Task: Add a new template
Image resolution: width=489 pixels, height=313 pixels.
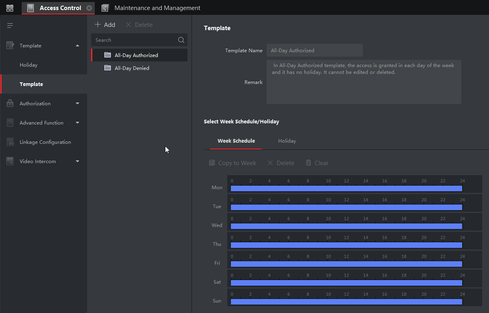Action: click(105, 25)
